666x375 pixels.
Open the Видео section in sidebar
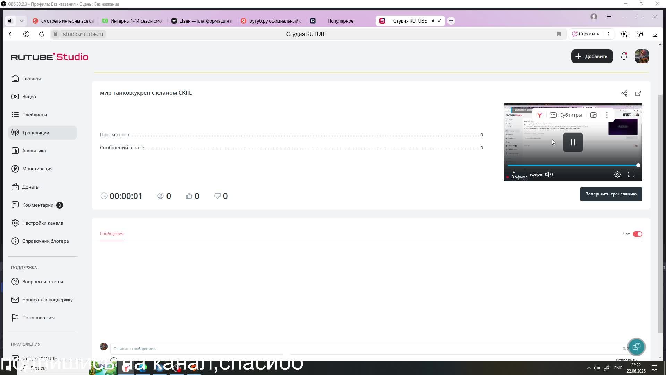(x=29, y=97)
